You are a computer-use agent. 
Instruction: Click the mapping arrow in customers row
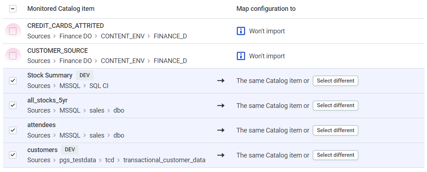[x=221, y=155]
